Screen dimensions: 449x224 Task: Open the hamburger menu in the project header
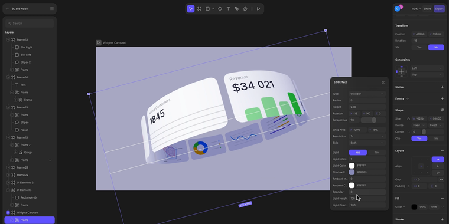tap(52, 9)
